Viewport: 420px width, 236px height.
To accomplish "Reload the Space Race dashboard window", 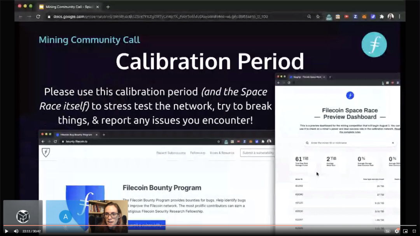I will pos(289,83).
